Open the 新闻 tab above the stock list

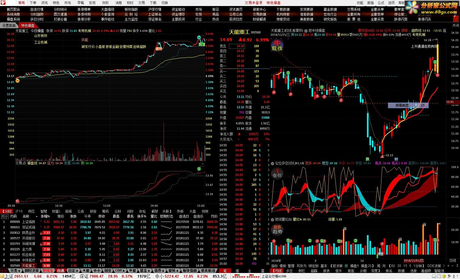pyautogui.click(x=68, y=211)
